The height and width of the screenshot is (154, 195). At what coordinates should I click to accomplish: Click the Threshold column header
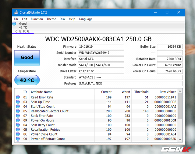tap(141, 92)
